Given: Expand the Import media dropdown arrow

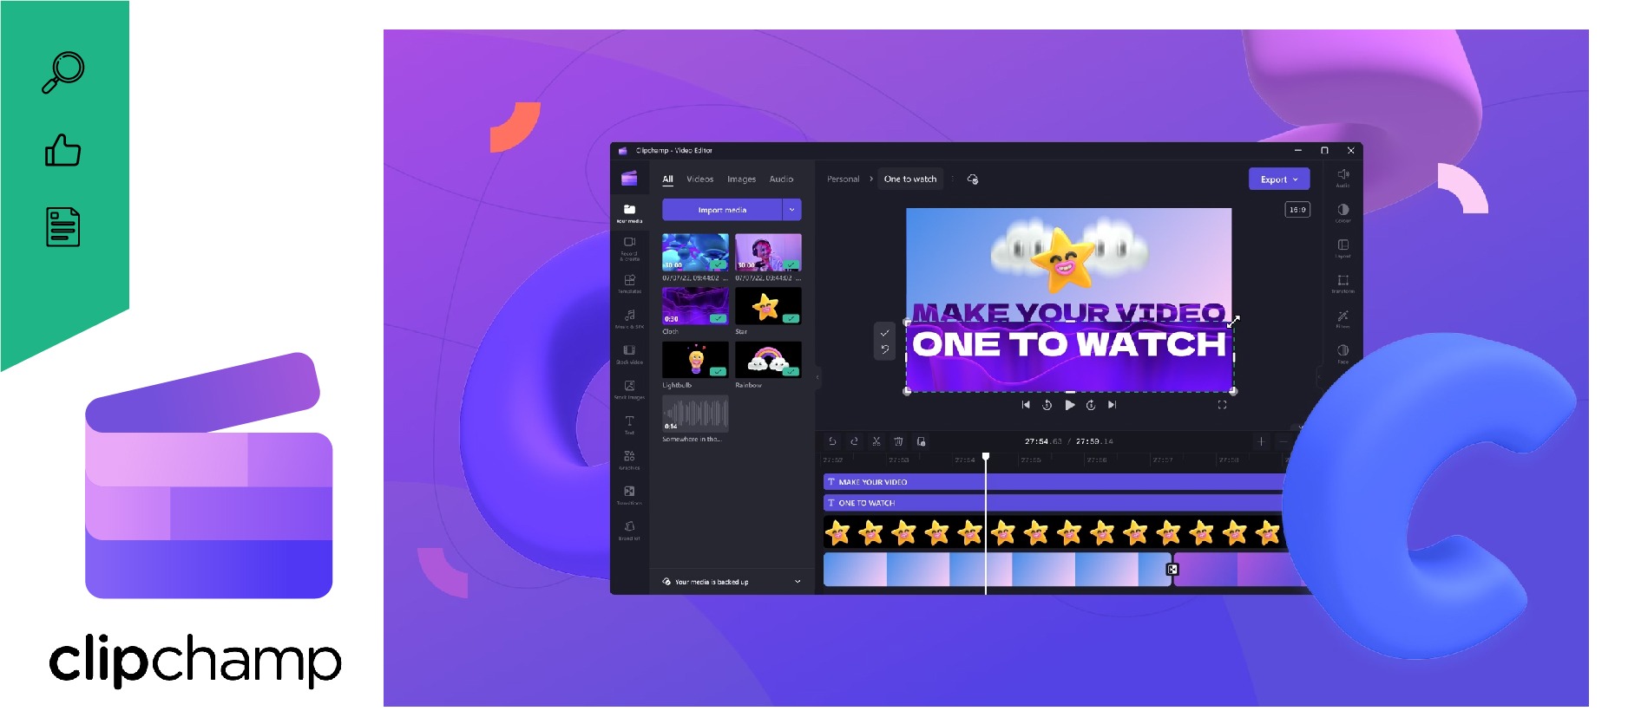Looking at the screenshot, I should 791,210.
